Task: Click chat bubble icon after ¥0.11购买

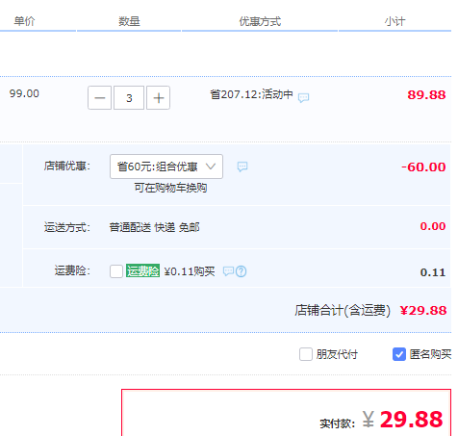Action: [228, 271]
